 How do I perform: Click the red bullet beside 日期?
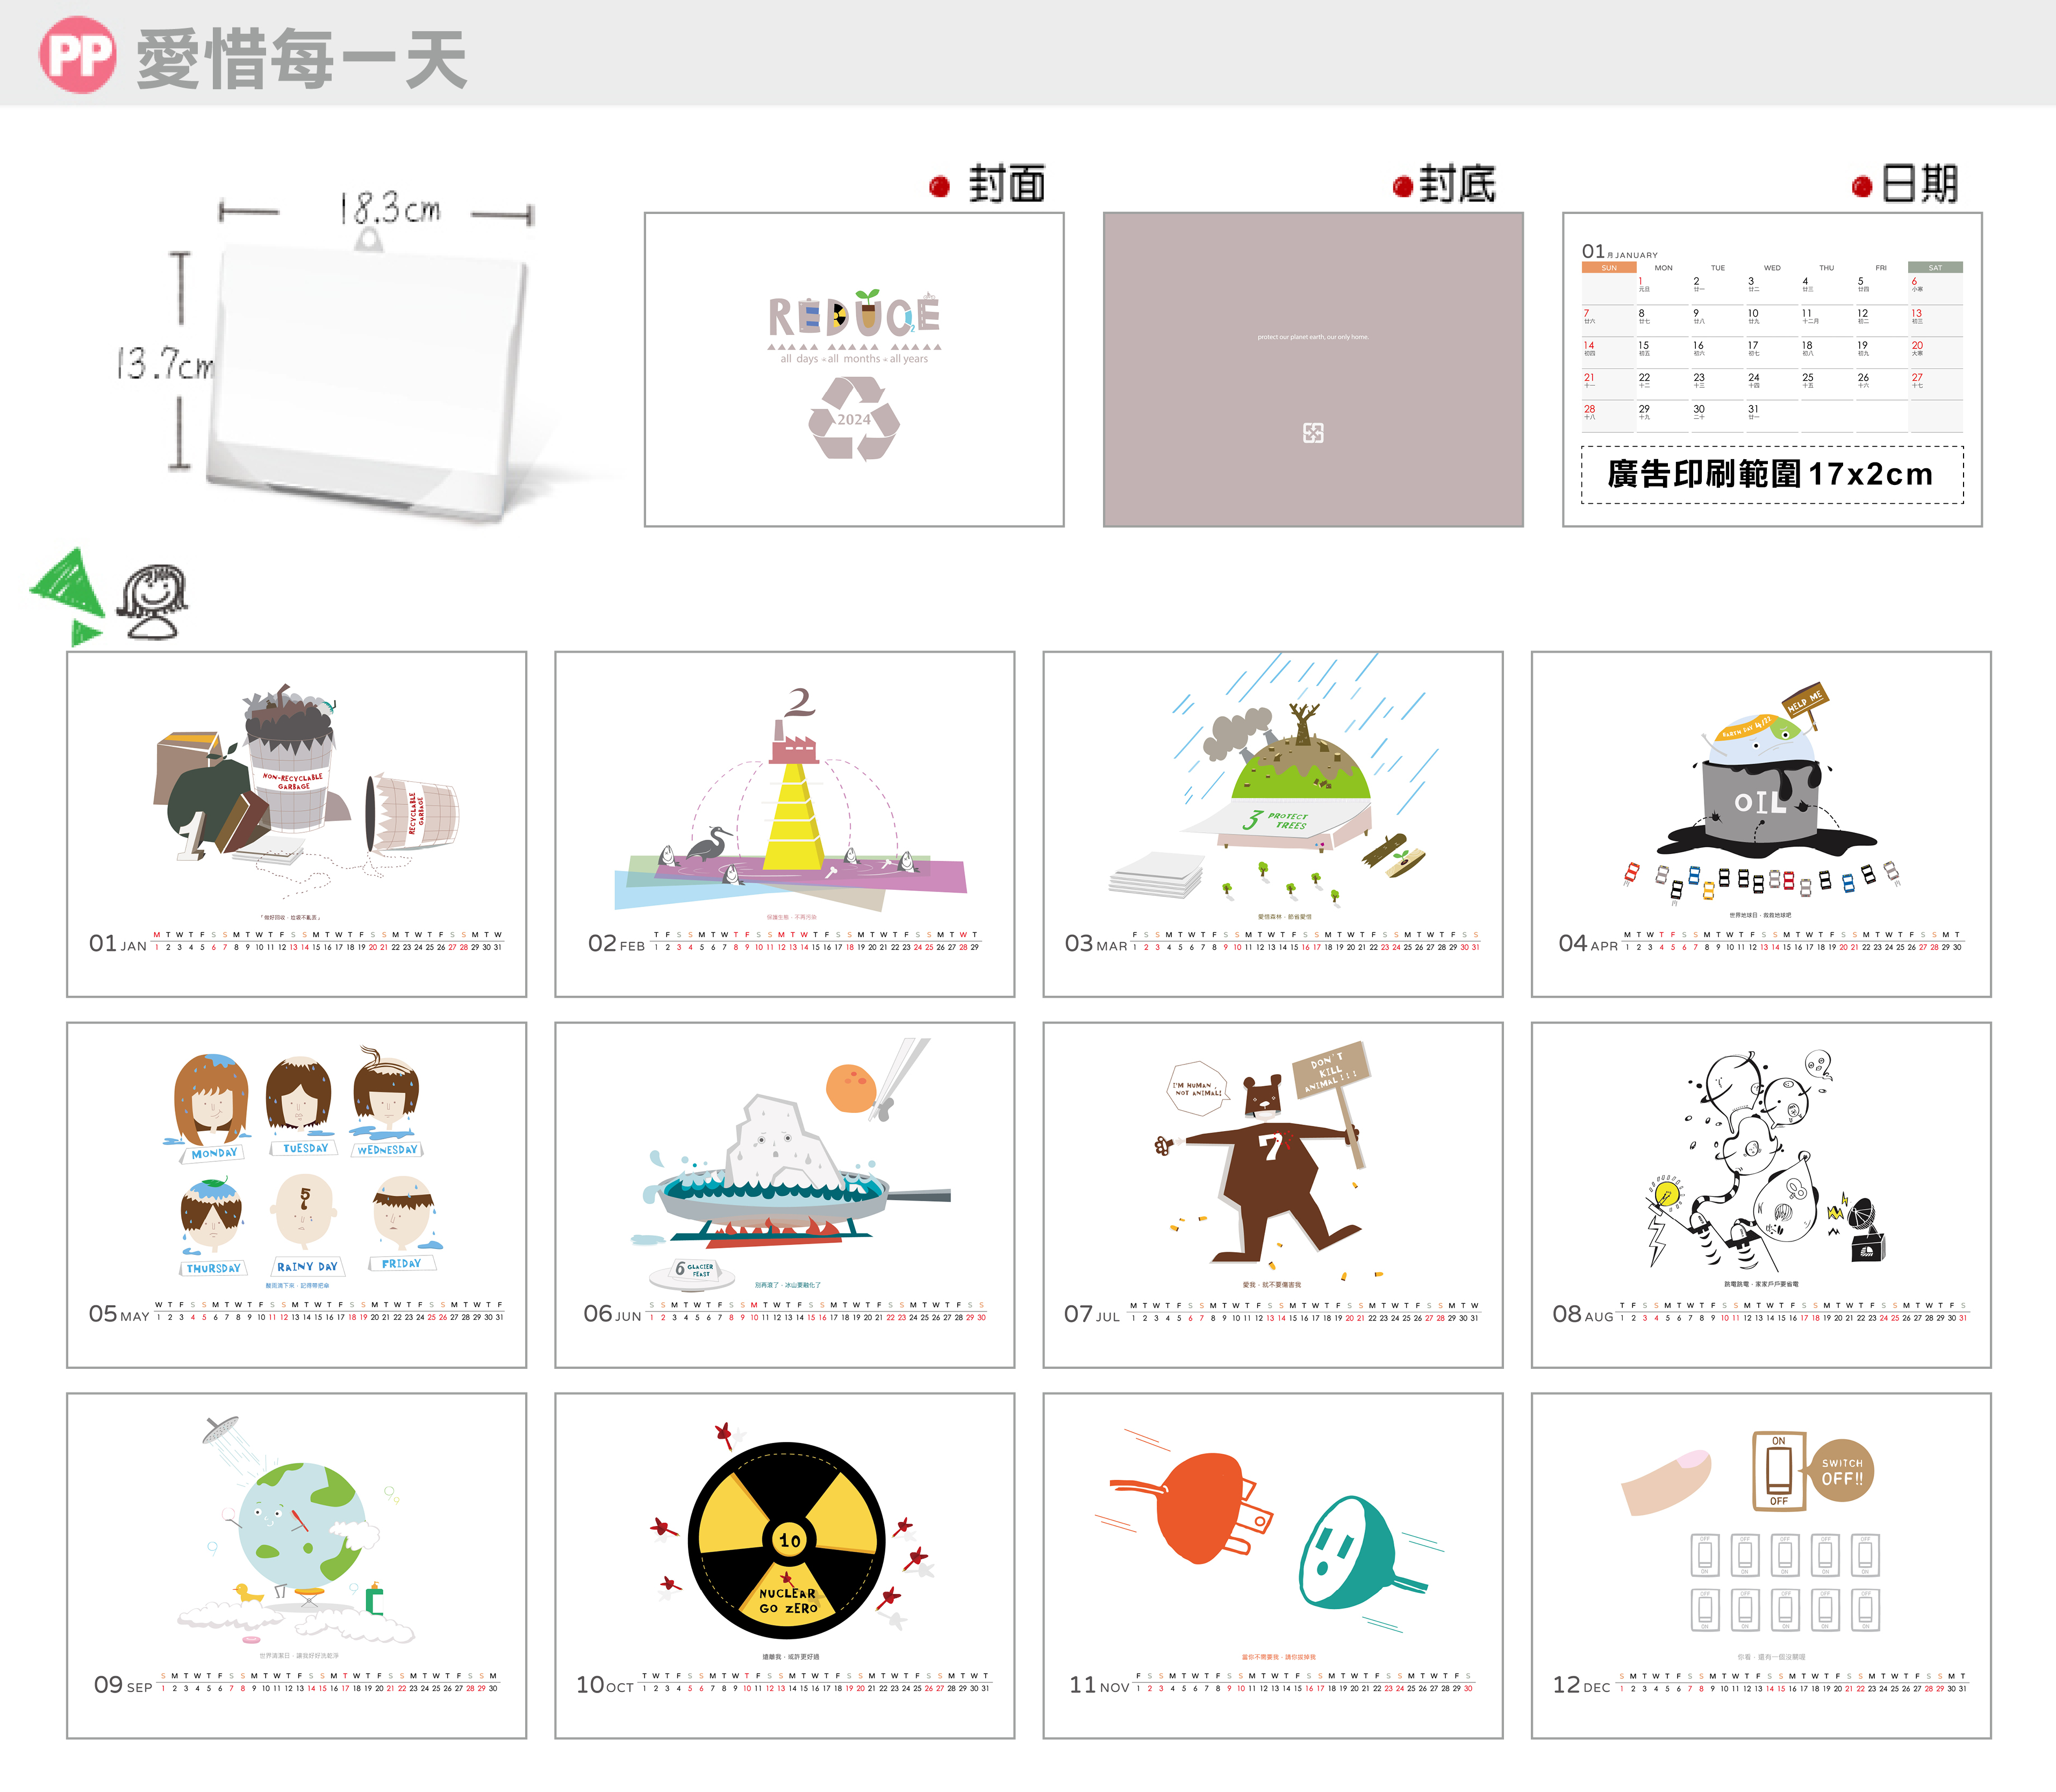pyautogui.click(x=1861, y=186)
